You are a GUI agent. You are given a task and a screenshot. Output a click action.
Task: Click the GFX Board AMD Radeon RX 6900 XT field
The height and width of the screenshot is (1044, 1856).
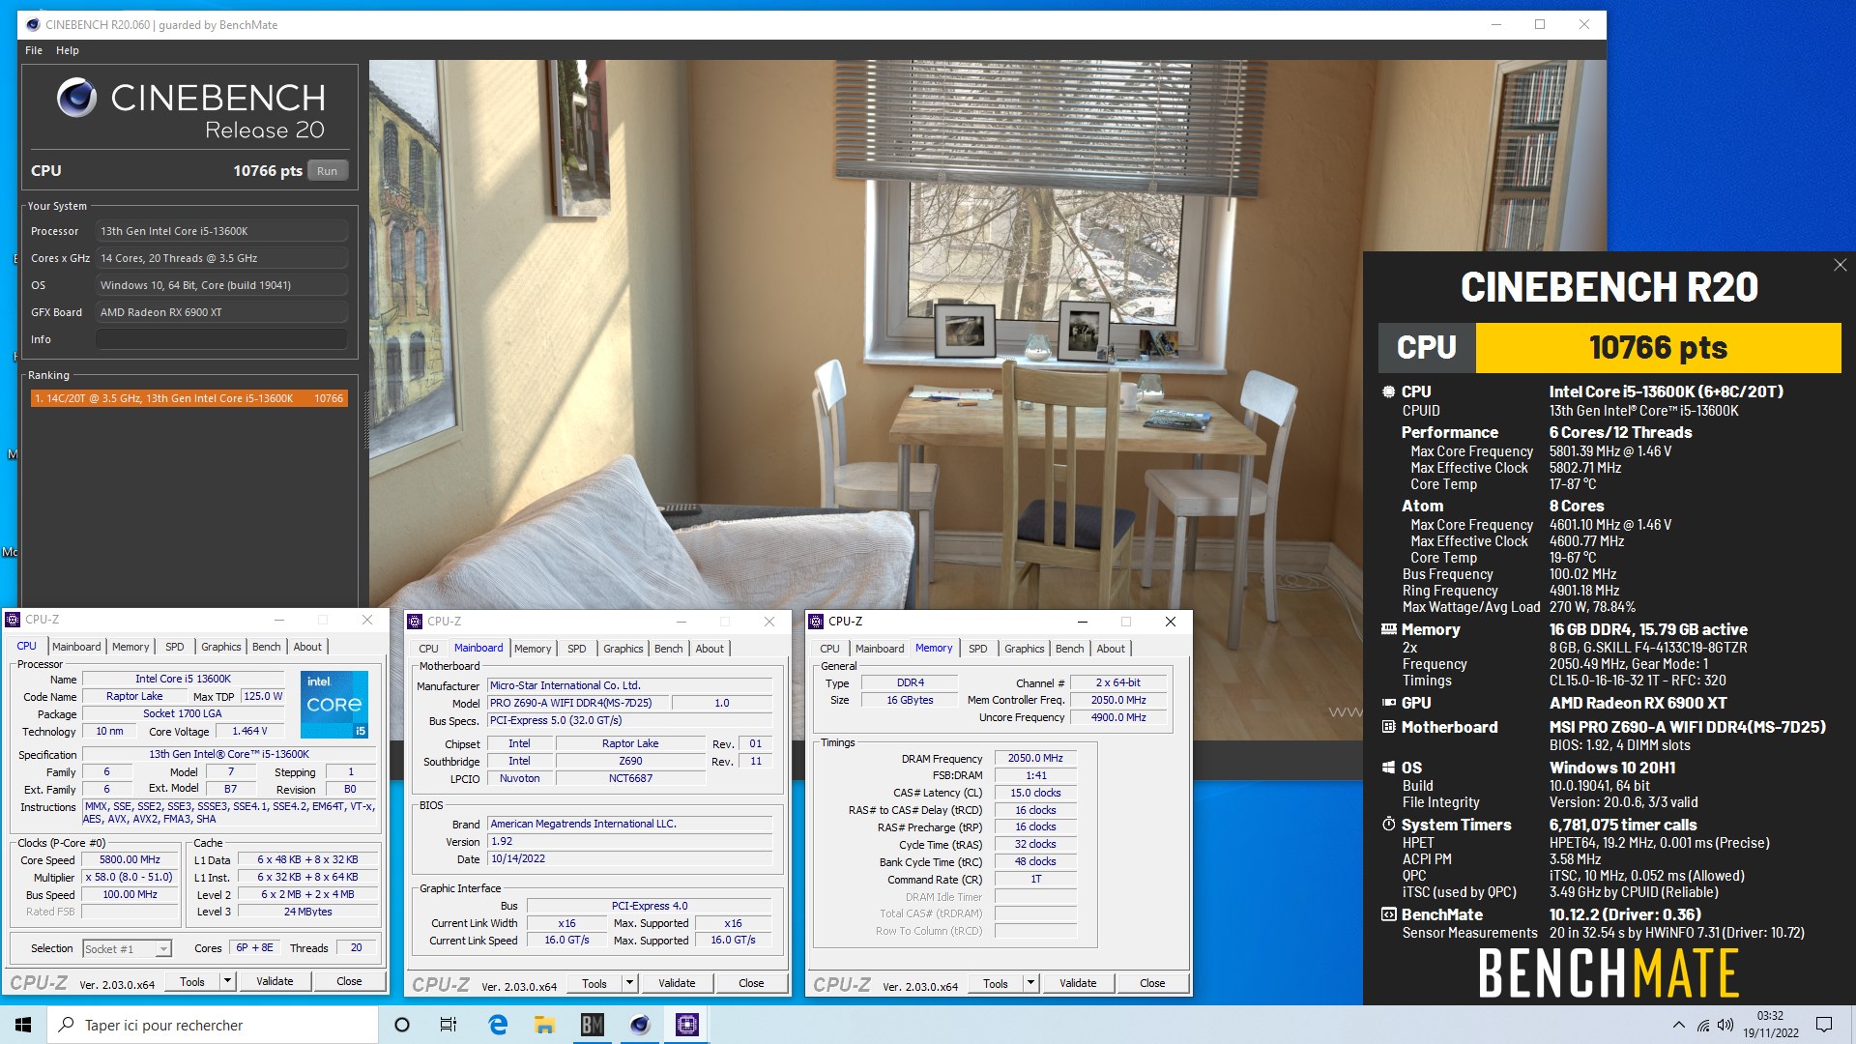221,312
